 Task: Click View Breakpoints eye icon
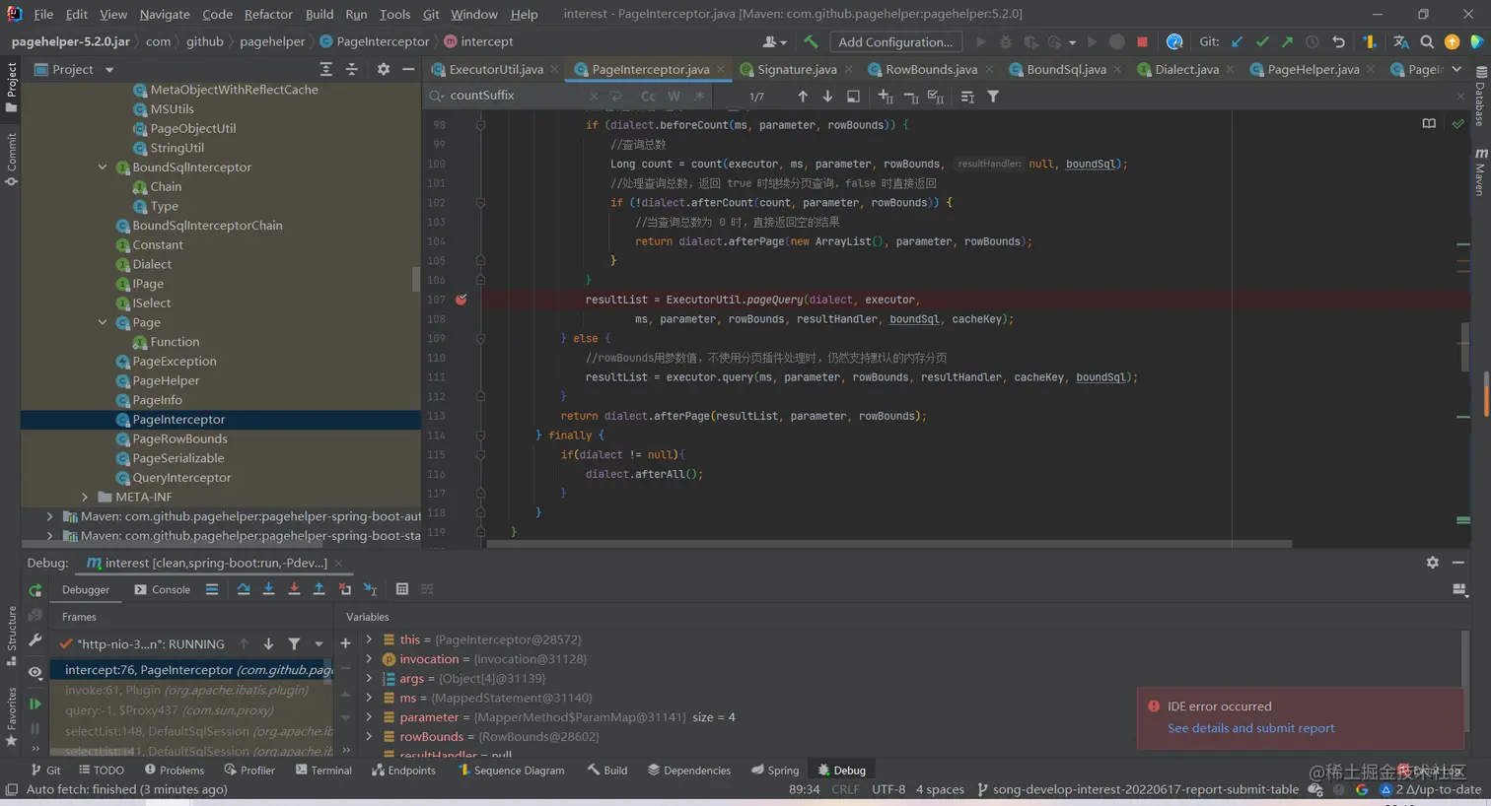(x=35, y=672)
